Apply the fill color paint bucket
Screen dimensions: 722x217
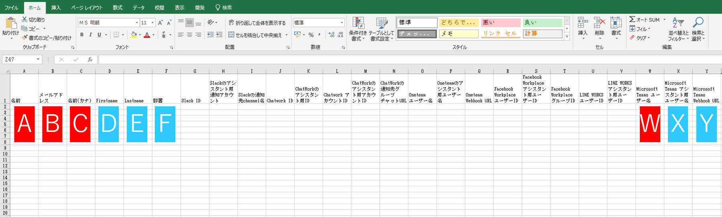[134, 35]
